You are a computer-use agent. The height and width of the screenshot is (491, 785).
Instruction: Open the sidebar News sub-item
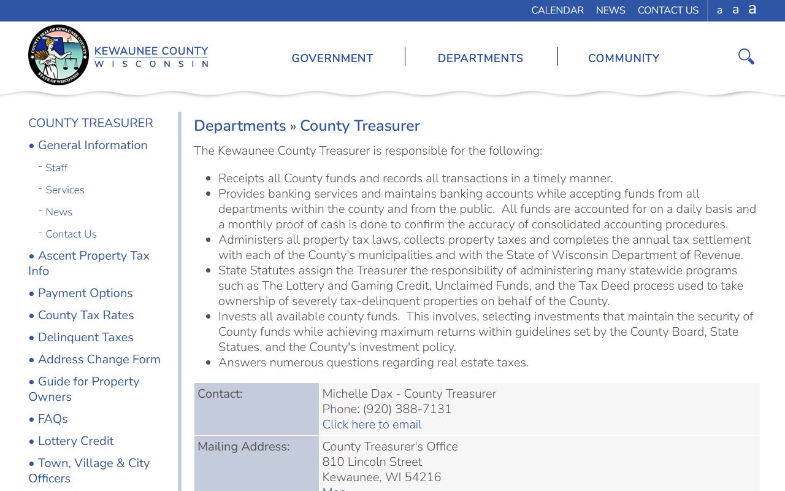pyautogui.click(x=59, y=212)
